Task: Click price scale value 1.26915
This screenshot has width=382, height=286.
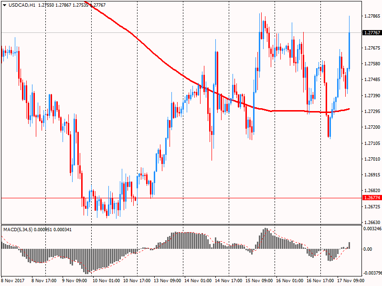Action: 372,175
